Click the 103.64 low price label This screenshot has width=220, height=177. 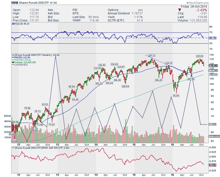[x=109, y=83]
